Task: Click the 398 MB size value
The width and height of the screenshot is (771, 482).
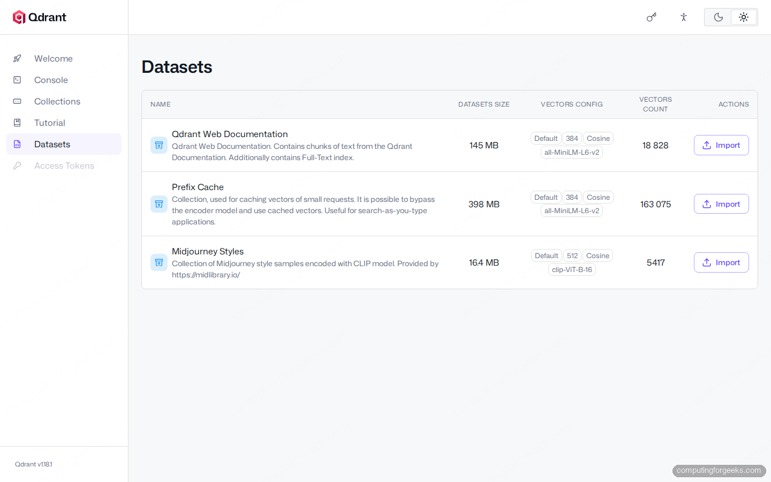Action: [x=484, y=204]
